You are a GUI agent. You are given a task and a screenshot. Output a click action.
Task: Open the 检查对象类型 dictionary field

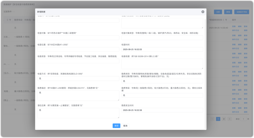162,38
